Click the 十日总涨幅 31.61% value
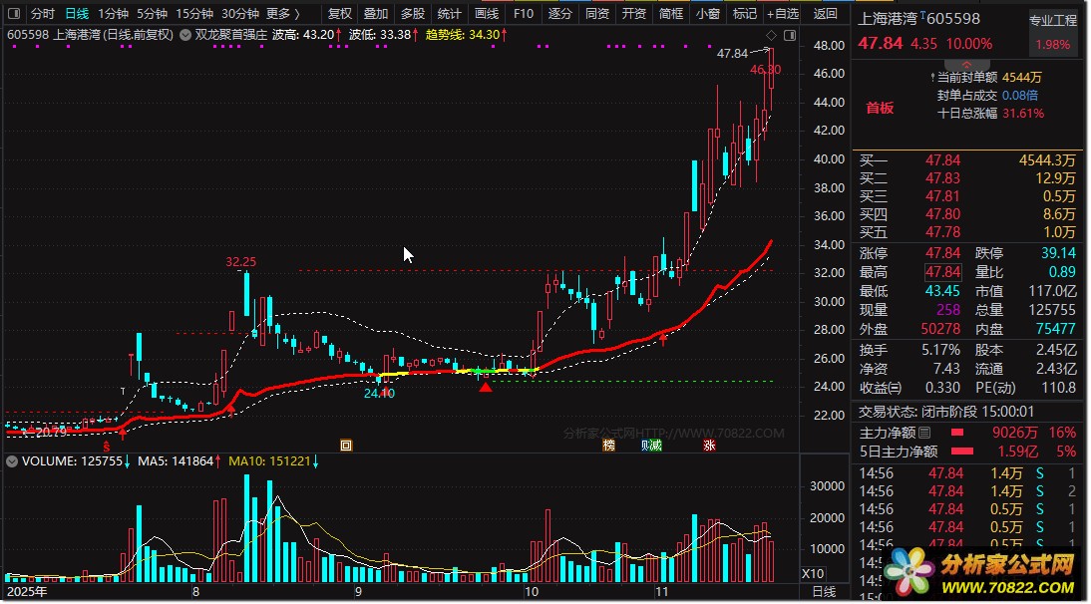The width and height of the screenshot is (1091, 604). [1023, 114]
